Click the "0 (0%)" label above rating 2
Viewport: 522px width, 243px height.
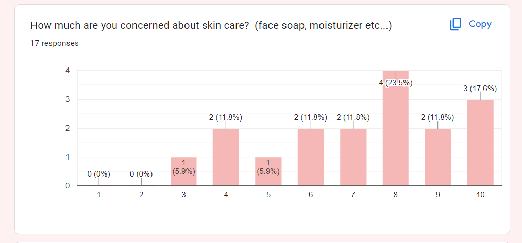(x=141, y=174)
